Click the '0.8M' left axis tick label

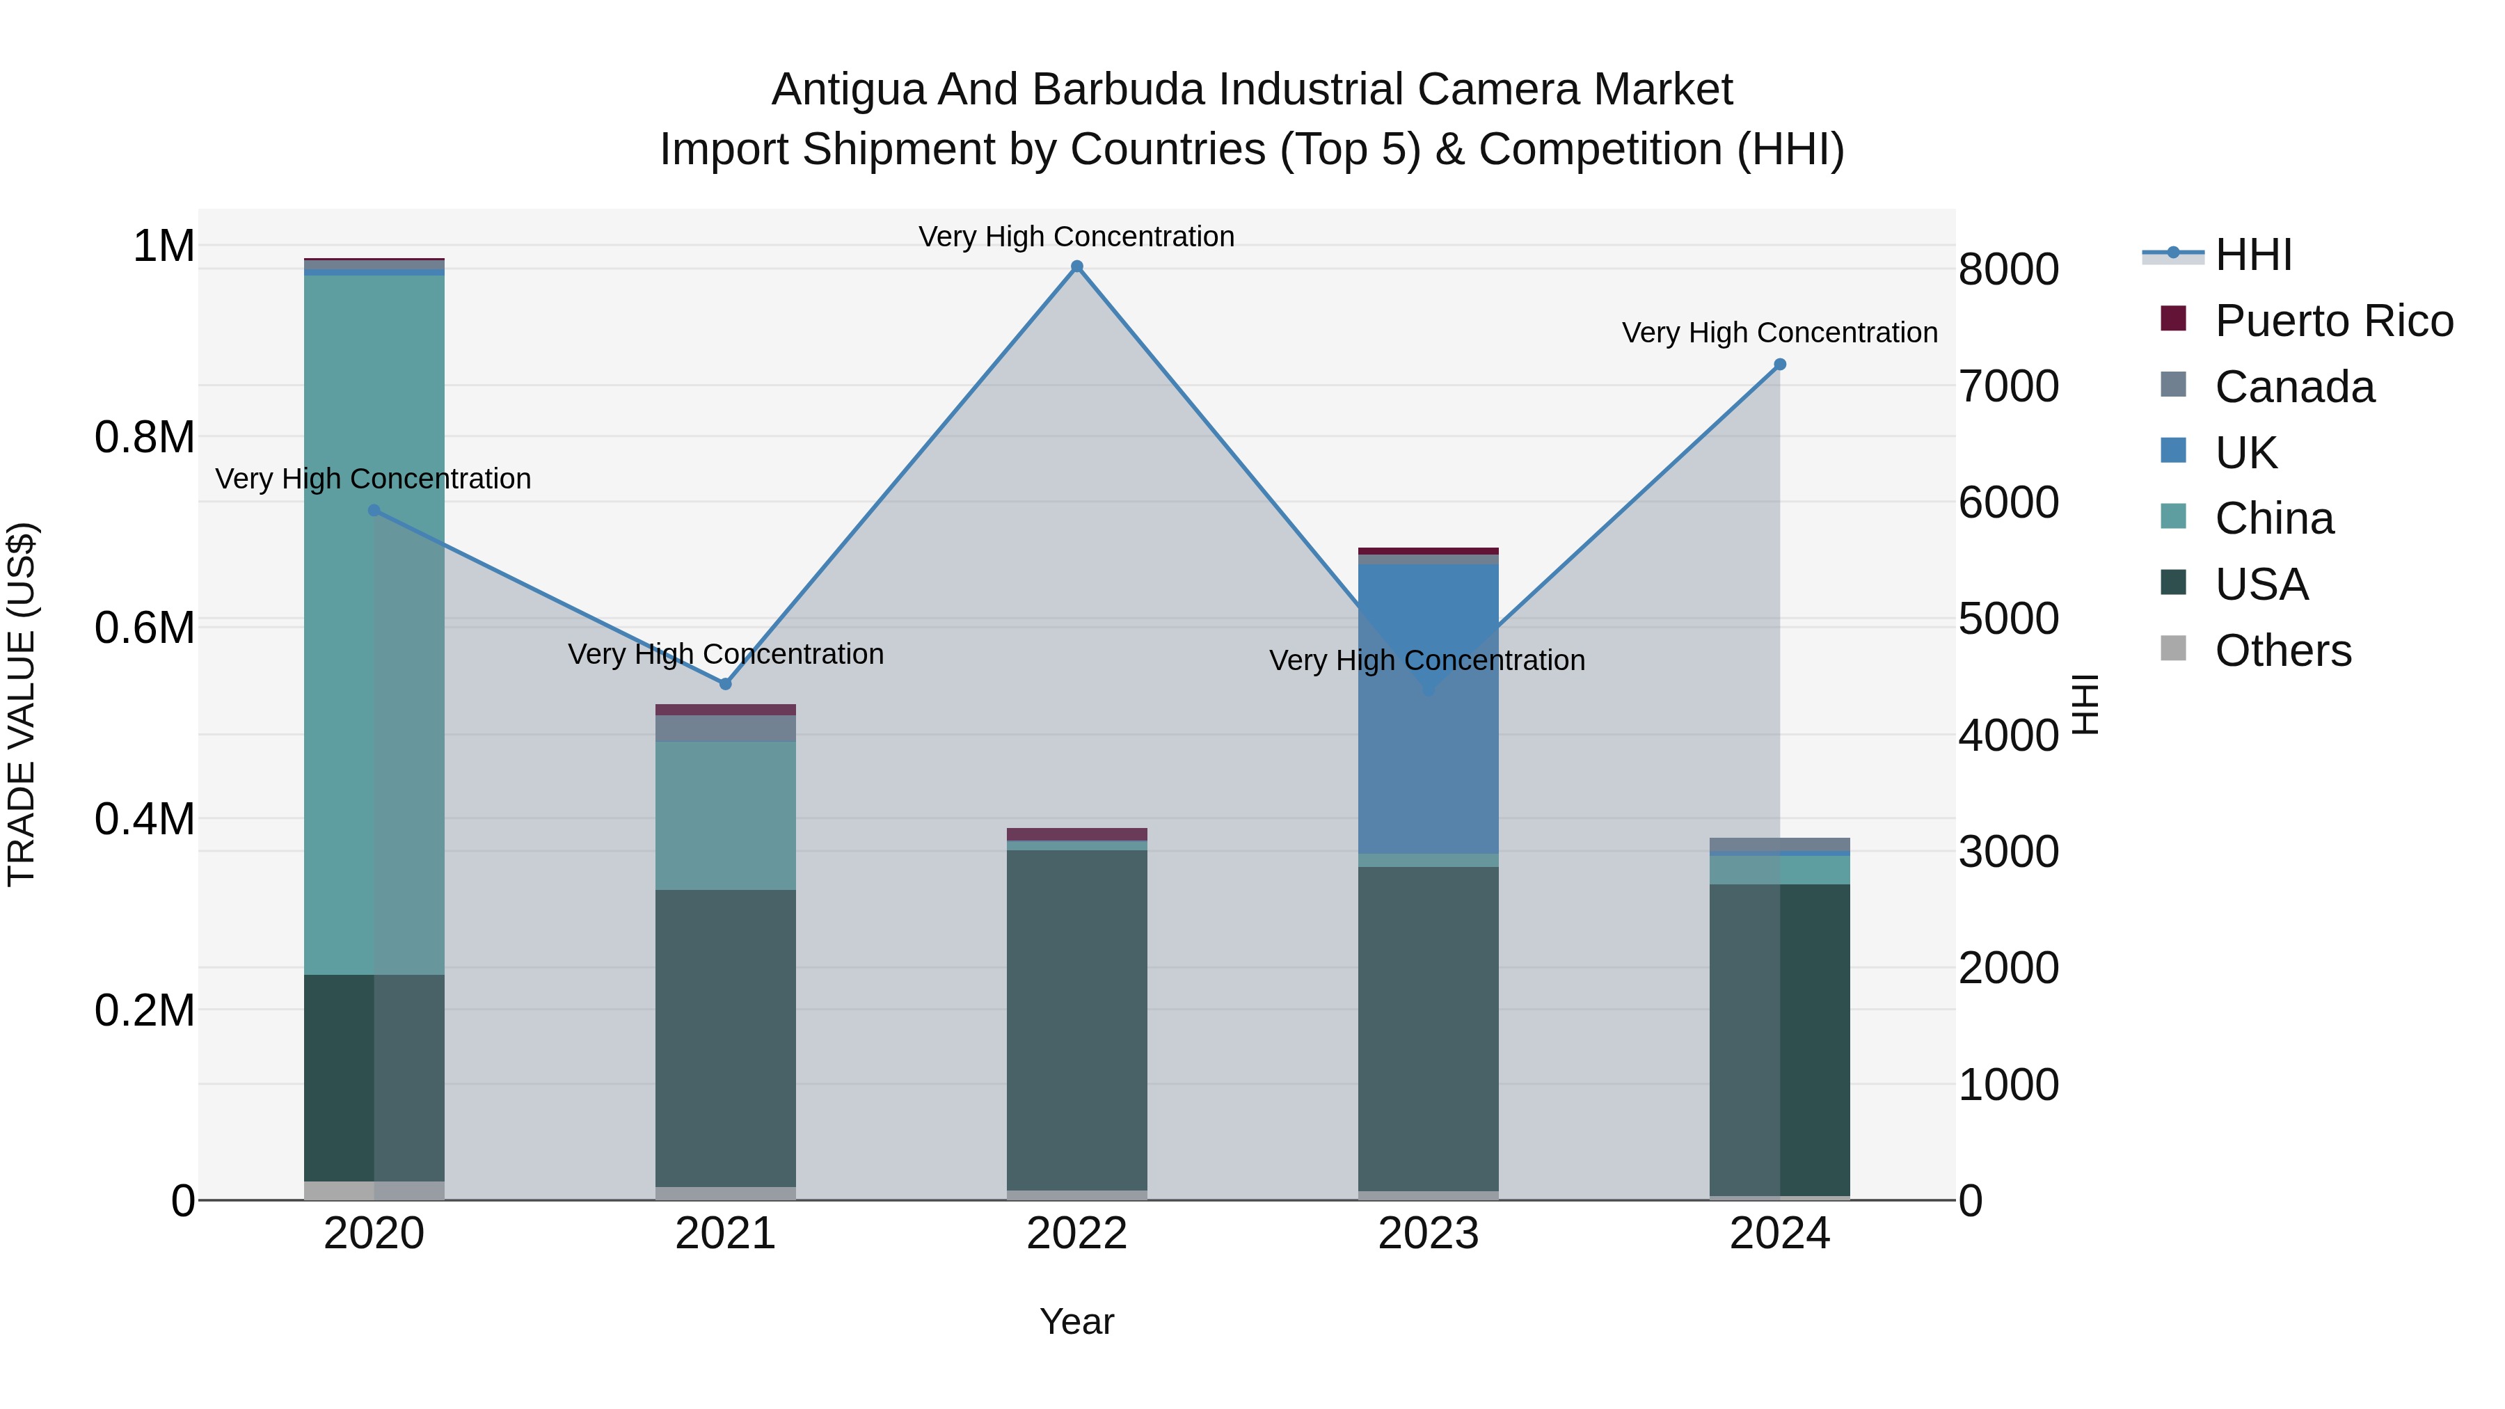point(145,436)
